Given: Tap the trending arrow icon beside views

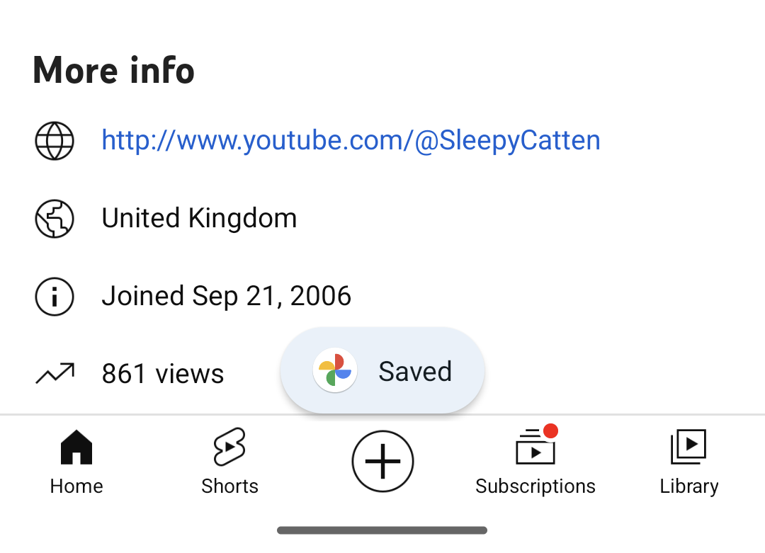Looking at the screenshot, I should 55,373.
